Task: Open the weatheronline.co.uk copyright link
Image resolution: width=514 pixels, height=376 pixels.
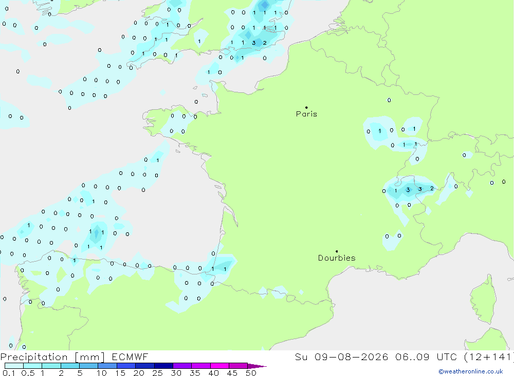Action: pos(471,371)
